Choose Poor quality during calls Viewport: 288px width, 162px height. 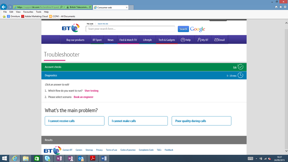202,121
